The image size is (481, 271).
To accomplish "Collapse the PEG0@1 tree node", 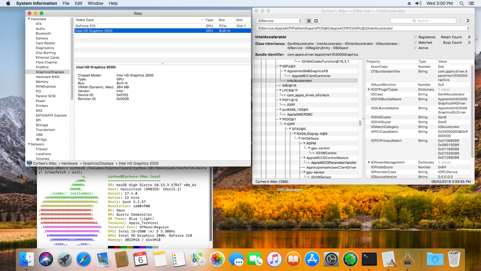I will [280, 119].
